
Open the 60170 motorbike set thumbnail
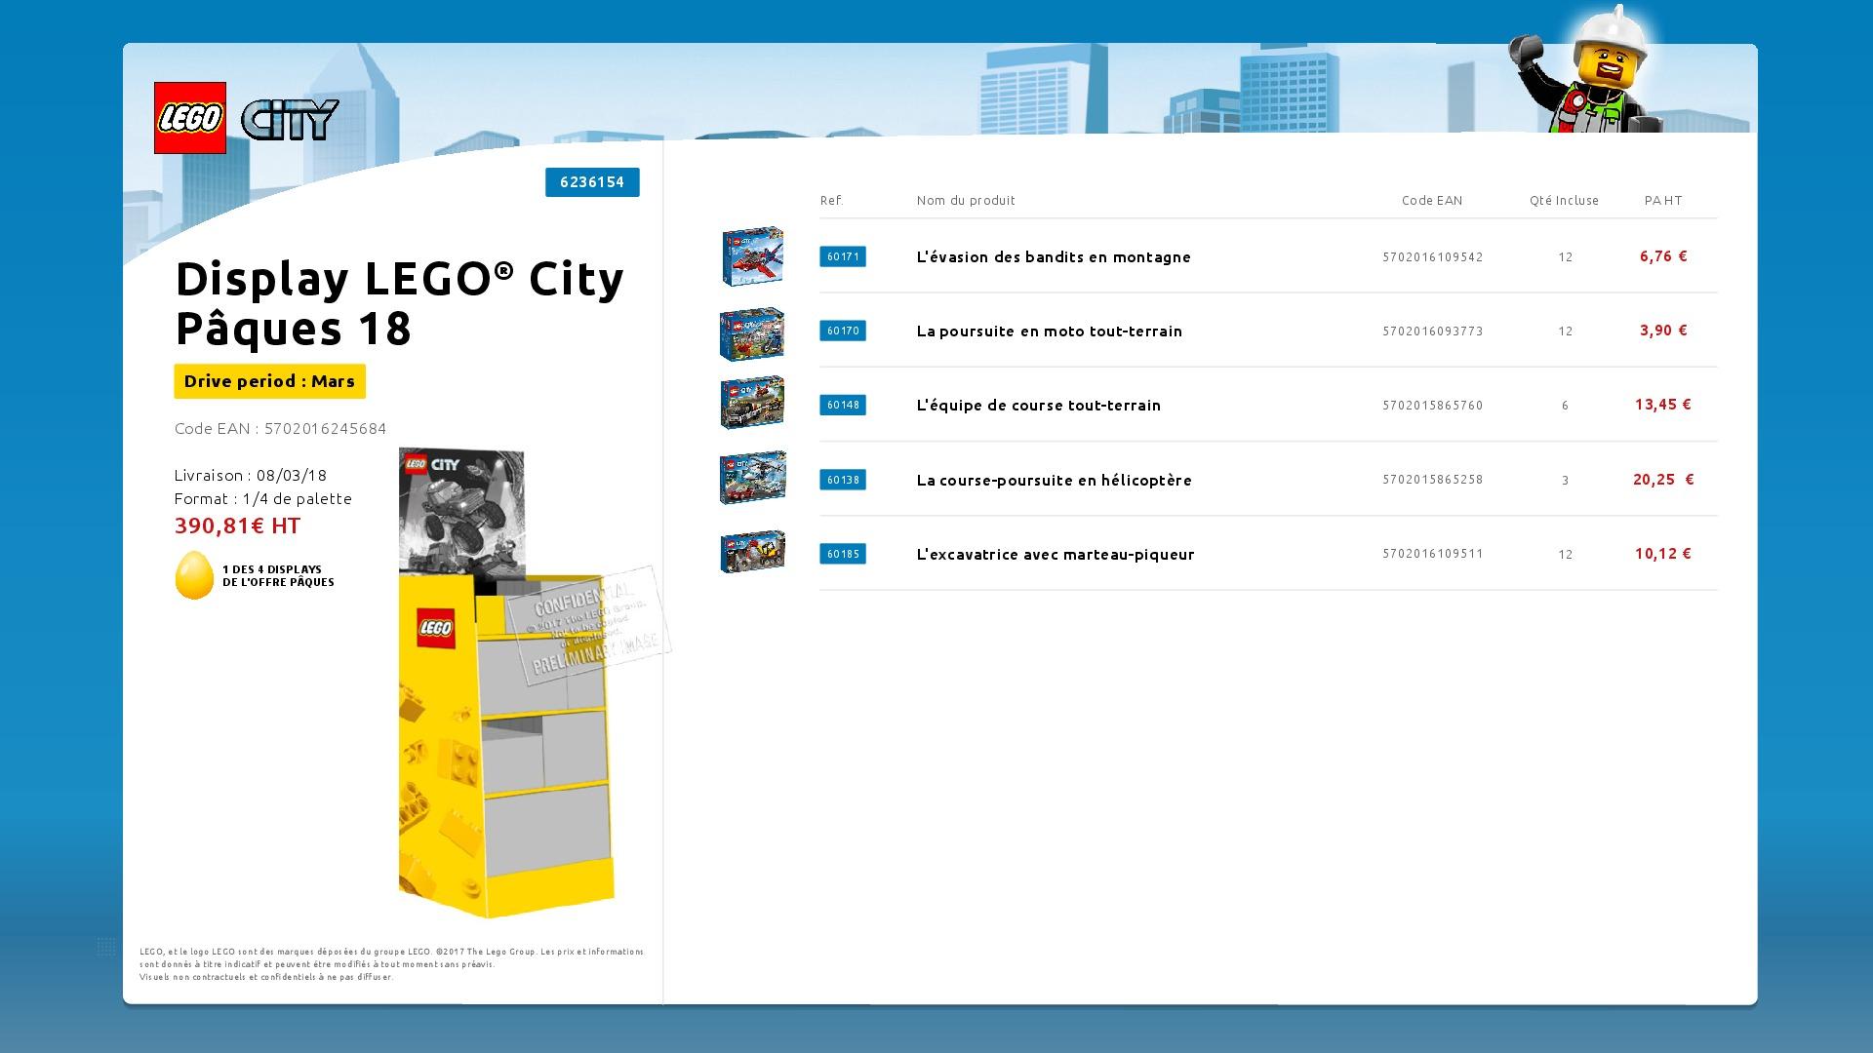tap(752, 333)
